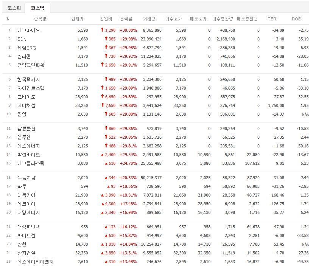The image size is (316, 268).
Task: Select the 삼현 stock name
Action: click(x=22, y=244)
